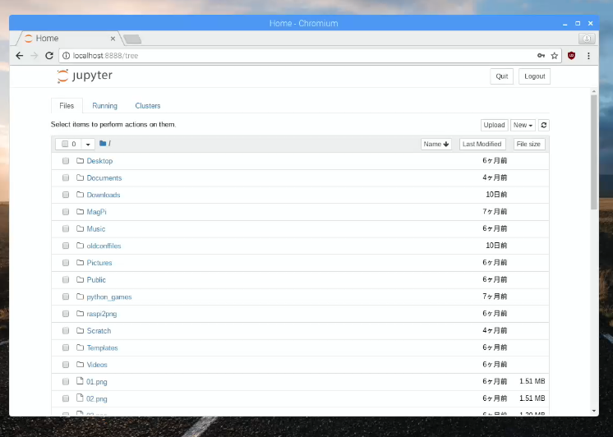Sort files by Last Modified
Screen dimensions: 613x437
(x=482, y=145)
